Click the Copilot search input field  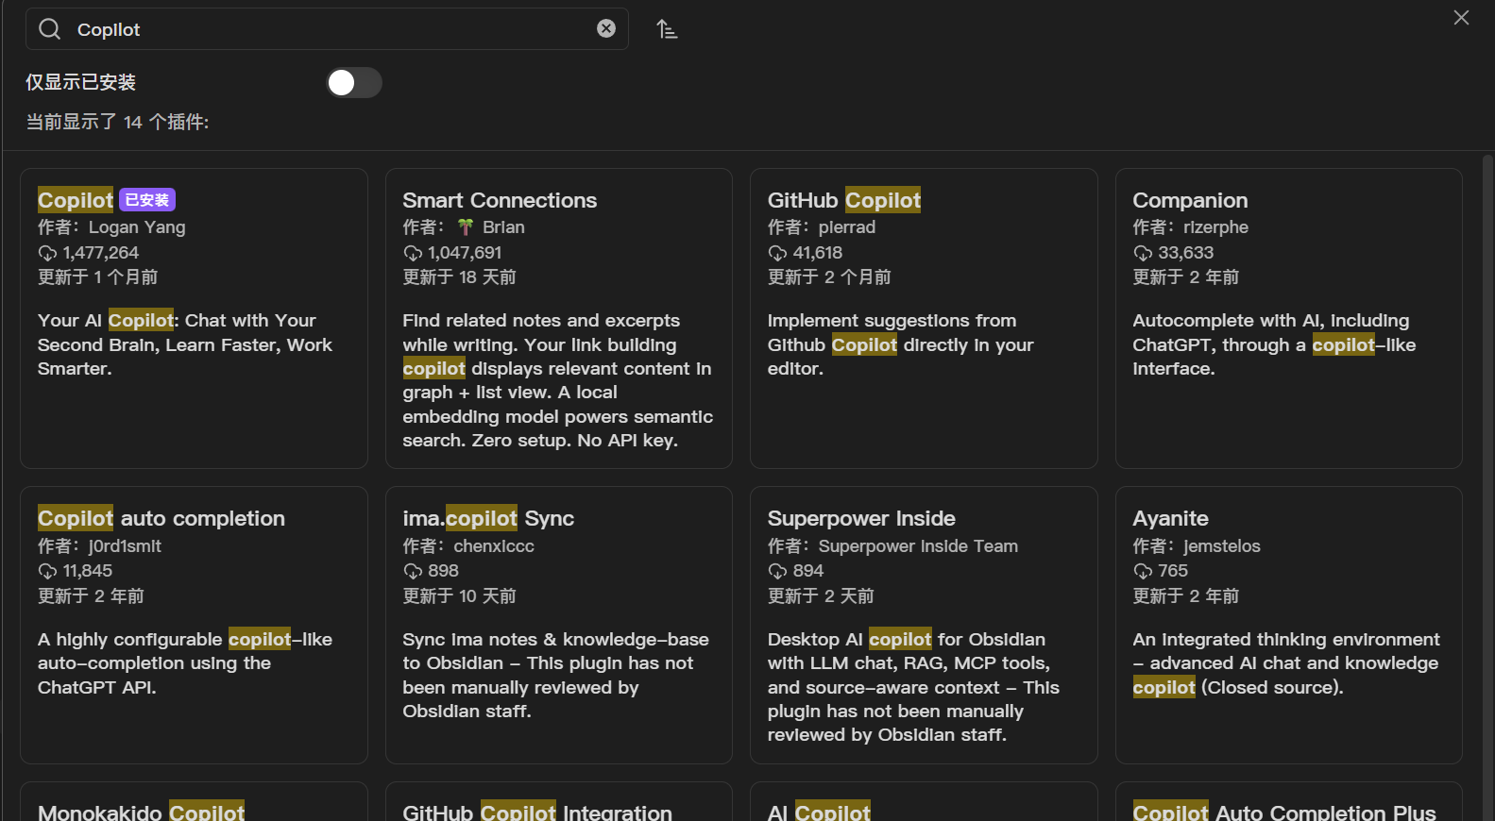click(327, 29)
